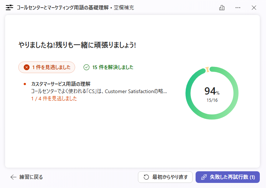Image resolution: width=266 pixels, height=188 pixels.
Task: Select the 1 件を見逃しました filter pill
Action: [x=47, y=67]
